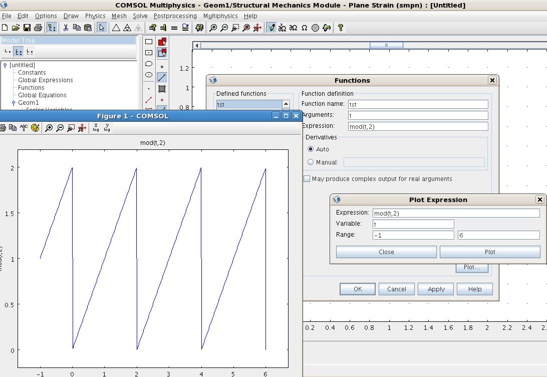
Task: Click Zoom In in the main toolbar
Action: pyautogui.click(x=213, y=28)
